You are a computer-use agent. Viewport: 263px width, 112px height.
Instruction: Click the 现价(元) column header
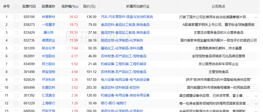click(x=89, y=7)
